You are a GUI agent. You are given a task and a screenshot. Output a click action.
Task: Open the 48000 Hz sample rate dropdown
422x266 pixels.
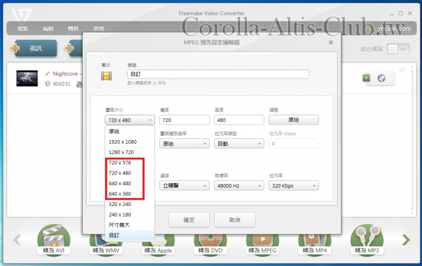tap(239, 186)
